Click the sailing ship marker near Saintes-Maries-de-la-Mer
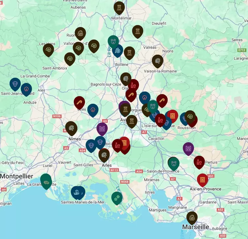 [x=78, y=192]
